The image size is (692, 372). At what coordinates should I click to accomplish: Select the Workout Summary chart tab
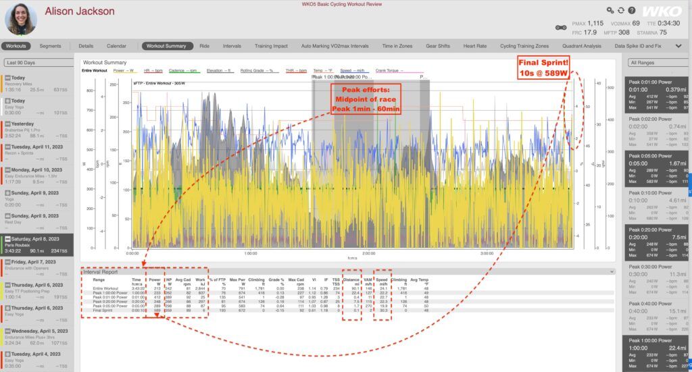point(166,46)
